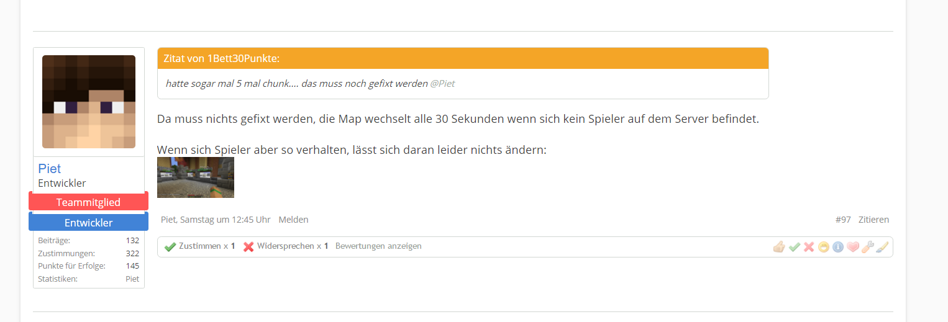Open the attached Minecraft screenshot thumbnail
The height and width of the screenshot is (322, 948).
[x=196, y=177]
